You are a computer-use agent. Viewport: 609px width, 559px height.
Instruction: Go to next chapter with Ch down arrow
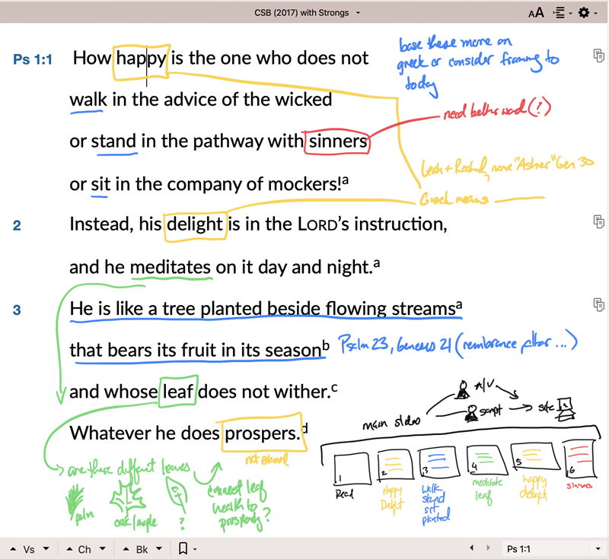[101, 548]
